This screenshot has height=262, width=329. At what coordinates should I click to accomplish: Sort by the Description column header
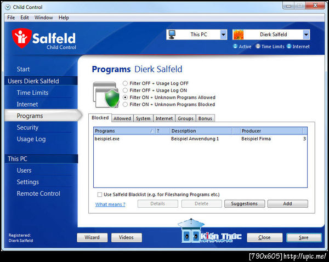(201, 131)
